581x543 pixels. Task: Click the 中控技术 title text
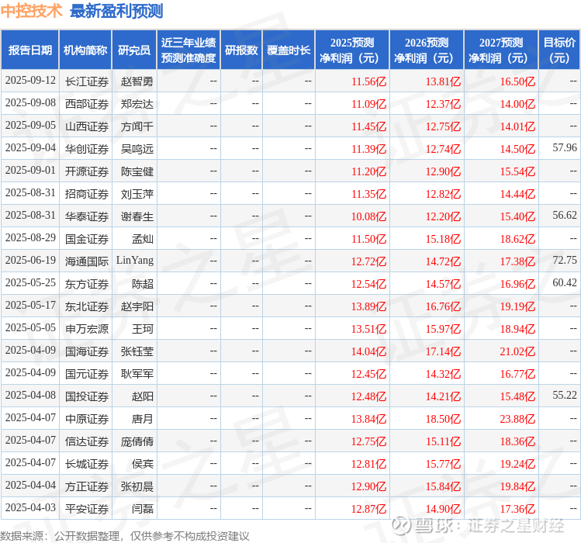pyautogui.click(x=31, y=11)
